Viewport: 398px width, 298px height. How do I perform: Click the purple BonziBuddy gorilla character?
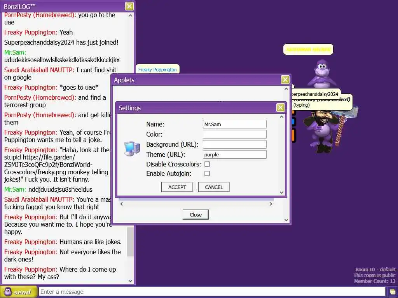[321, 73]
